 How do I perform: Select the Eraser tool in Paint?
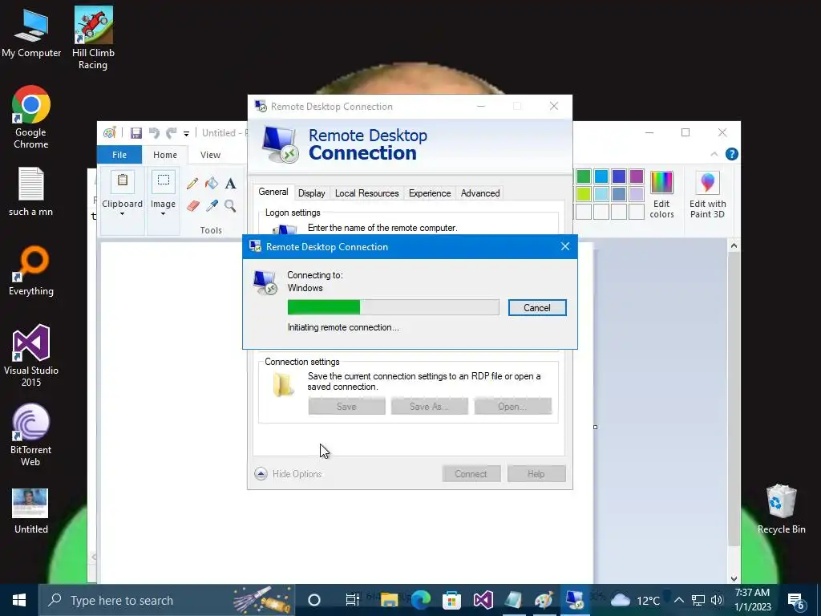coord(192,205)
